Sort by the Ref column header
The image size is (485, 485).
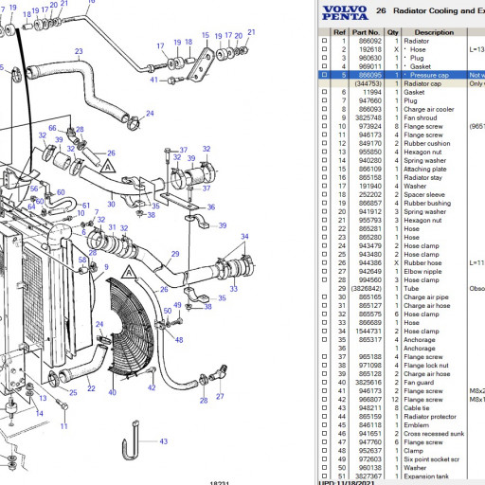339,32
